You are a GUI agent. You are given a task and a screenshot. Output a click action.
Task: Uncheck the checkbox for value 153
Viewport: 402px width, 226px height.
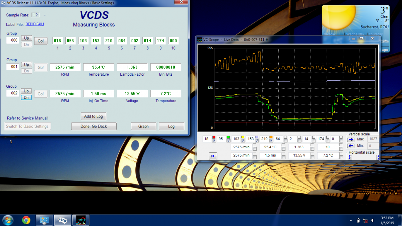(257, 141)
